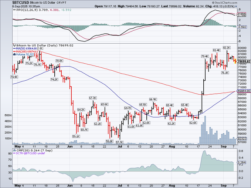251x188 pixels.
Task: Click the Volume 92,322 legend entry
Action: click(x=25, y=54)
